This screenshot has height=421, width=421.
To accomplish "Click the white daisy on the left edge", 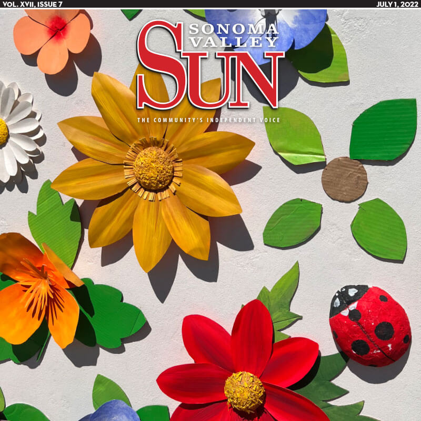I will [x=16, y=128].
